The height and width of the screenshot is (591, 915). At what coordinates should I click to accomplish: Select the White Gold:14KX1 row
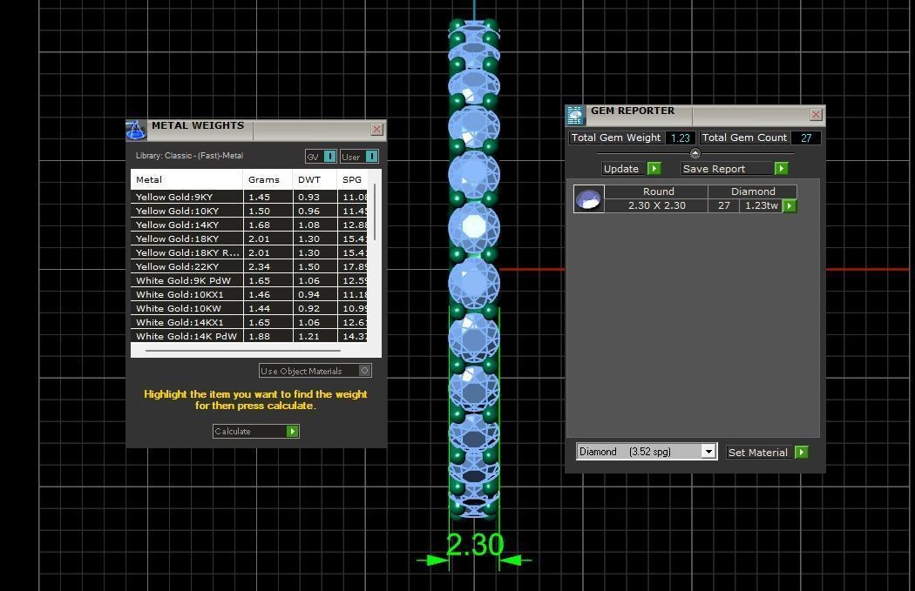coord(249,322)
